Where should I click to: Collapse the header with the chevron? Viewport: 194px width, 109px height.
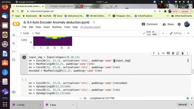pyautogui.click(x=188, y=33)
